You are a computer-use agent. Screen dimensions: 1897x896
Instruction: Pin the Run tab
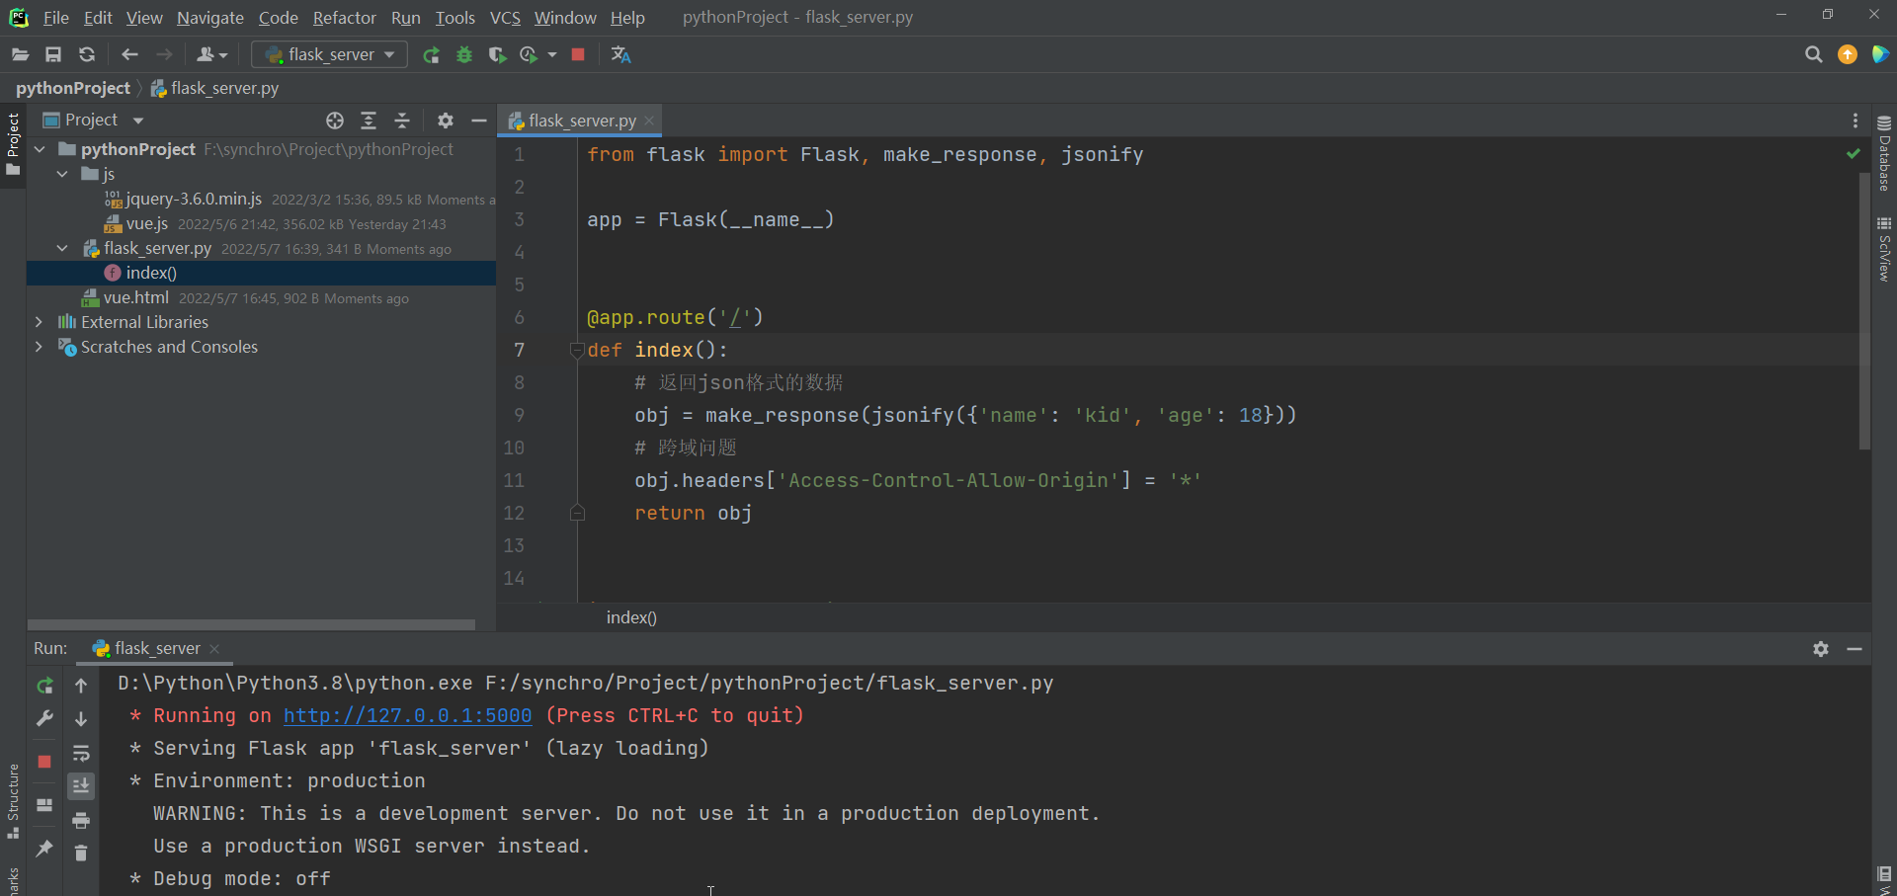click(44, 849)
